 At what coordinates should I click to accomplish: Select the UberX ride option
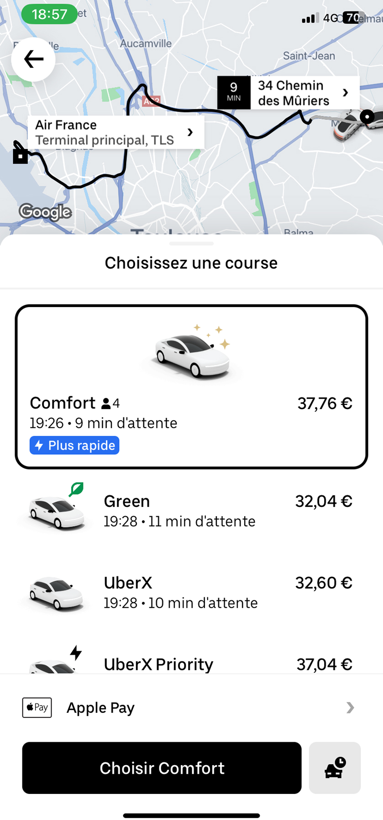tap(192, 593)
